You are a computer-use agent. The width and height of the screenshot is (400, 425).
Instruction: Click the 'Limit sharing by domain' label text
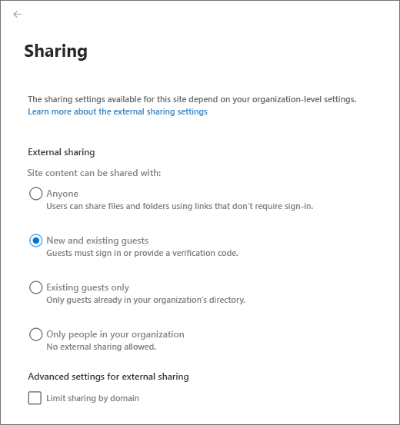tap(92, 398)
